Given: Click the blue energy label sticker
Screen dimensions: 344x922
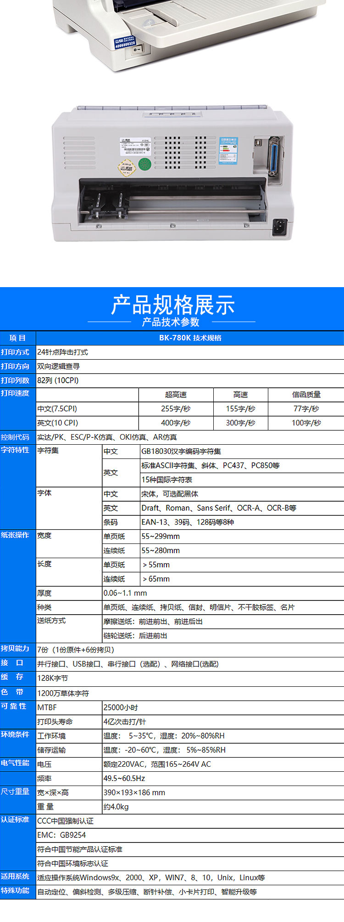Looking at the screenshot, I should [228, 150].
